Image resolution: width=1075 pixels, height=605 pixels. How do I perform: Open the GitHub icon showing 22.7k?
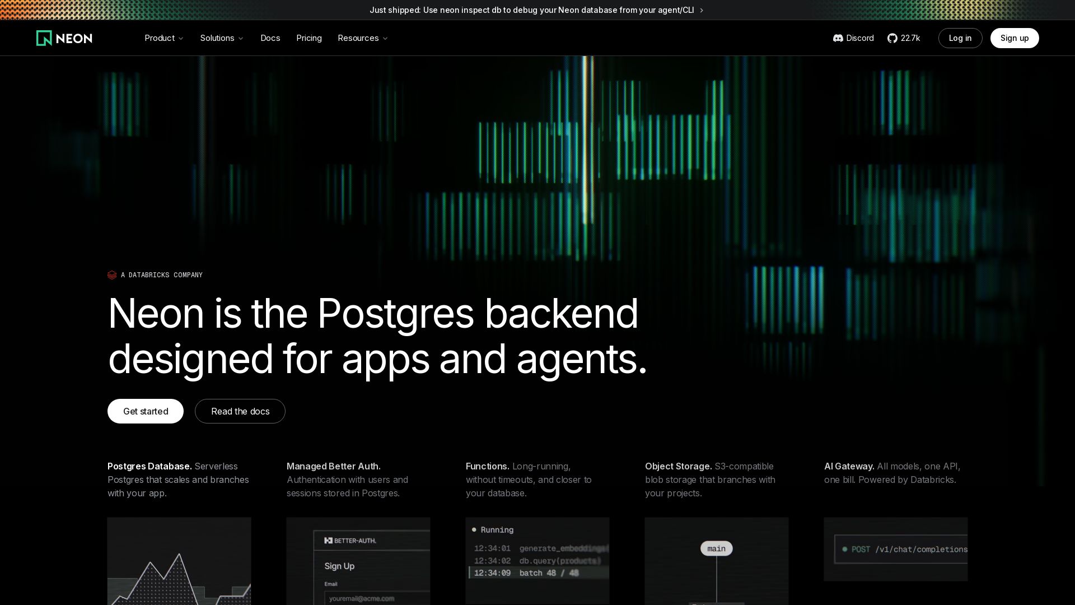coord(892,38)
